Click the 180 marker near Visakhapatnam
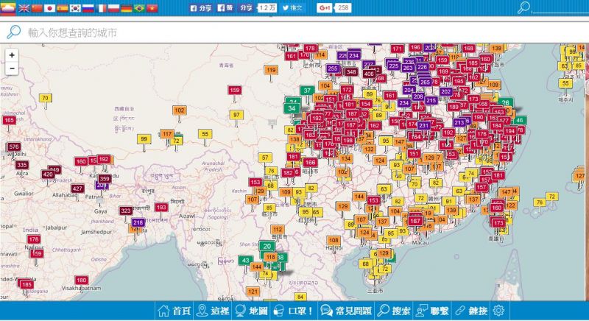Viewport: 589px width, 321px height. click(x=82, y=280)
